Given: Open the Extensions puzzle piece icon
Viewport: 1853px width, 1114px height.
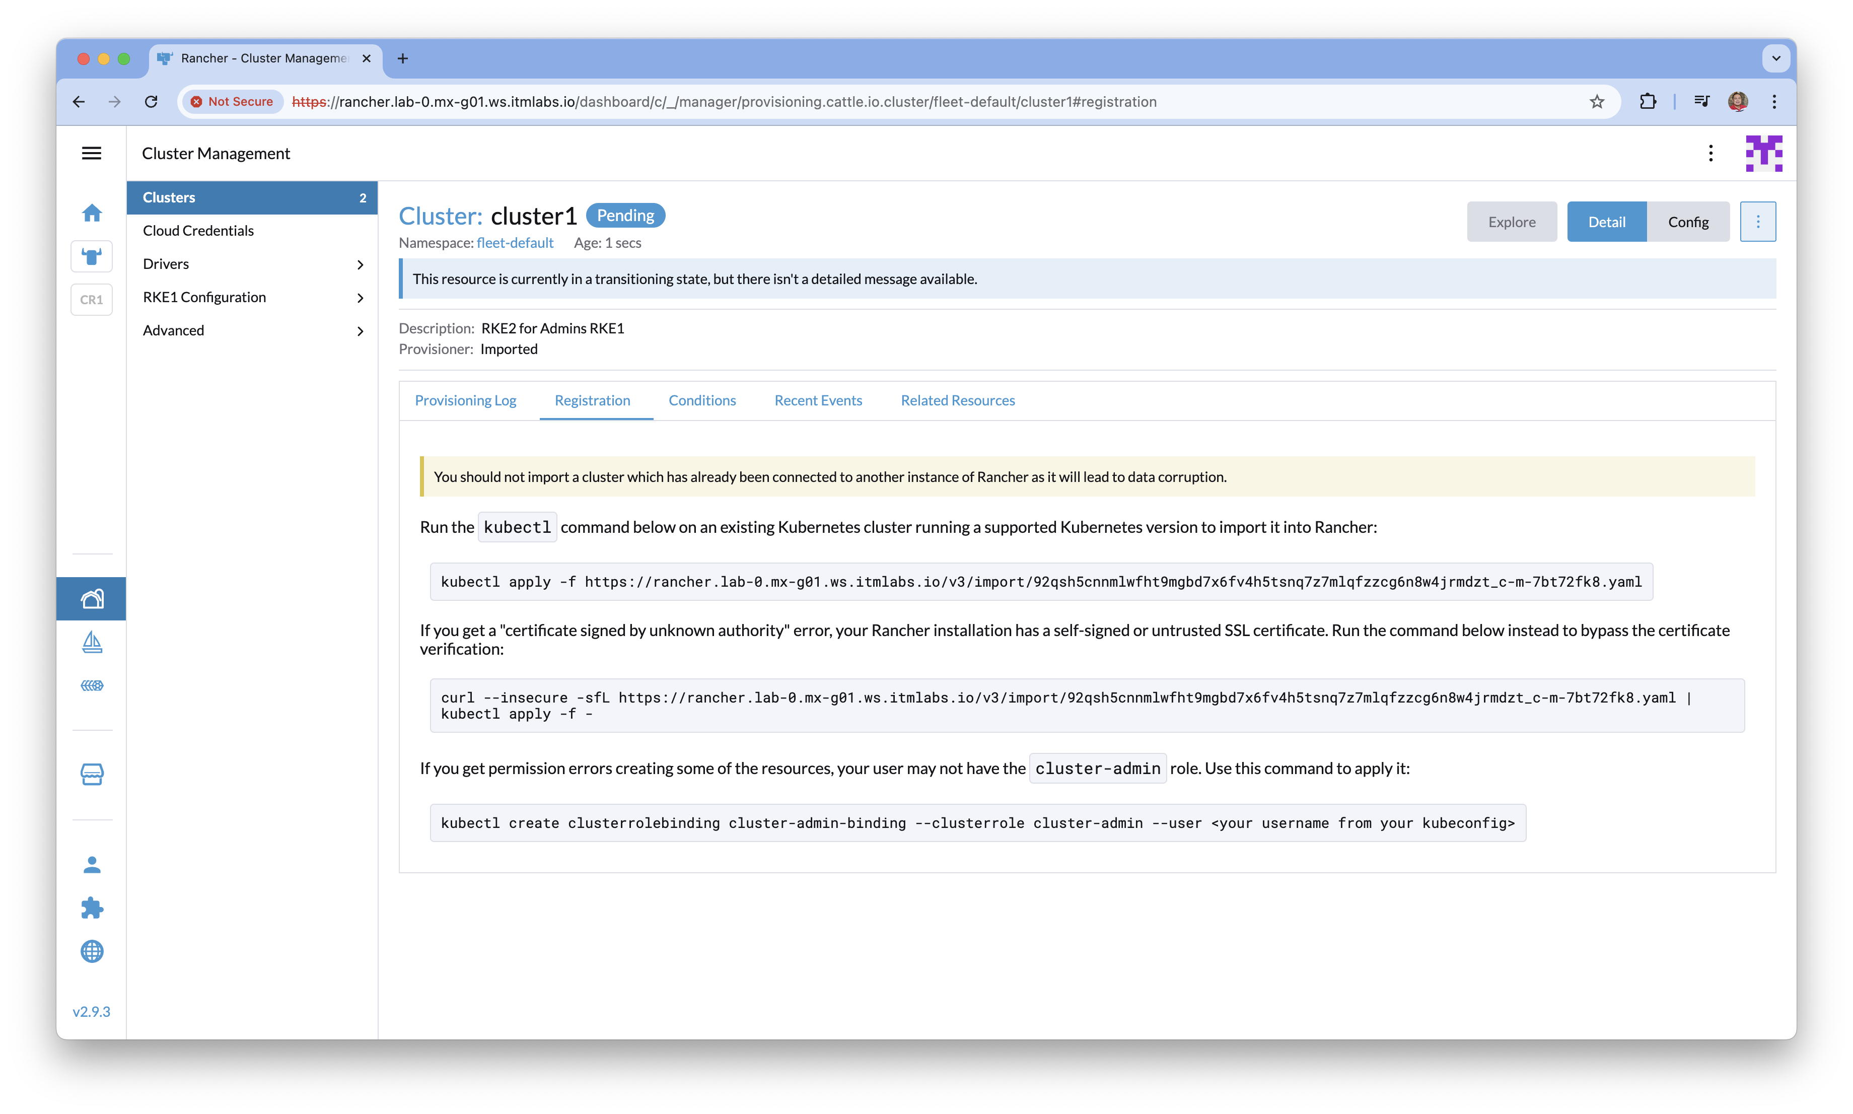Looking at the screenshot, I should [92, 909].
